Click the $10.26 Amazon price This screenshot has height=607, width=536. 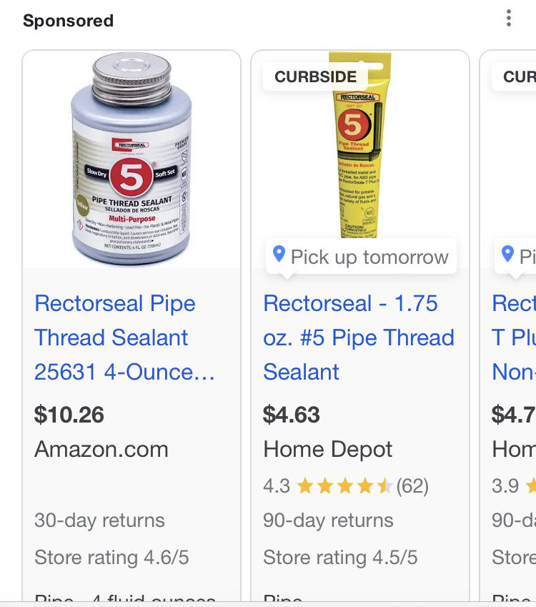click(69, 415)
